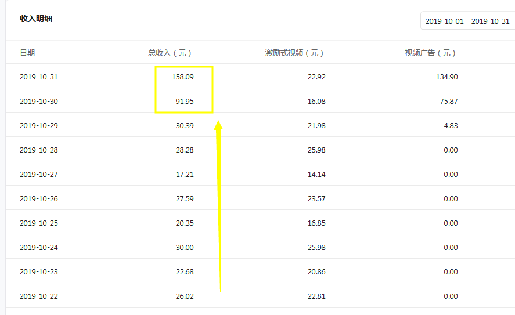Select the 2019-10-22 date cell
Image resolution: width=515 pixels, height=315 pixels.
click(x=39, y=296)
